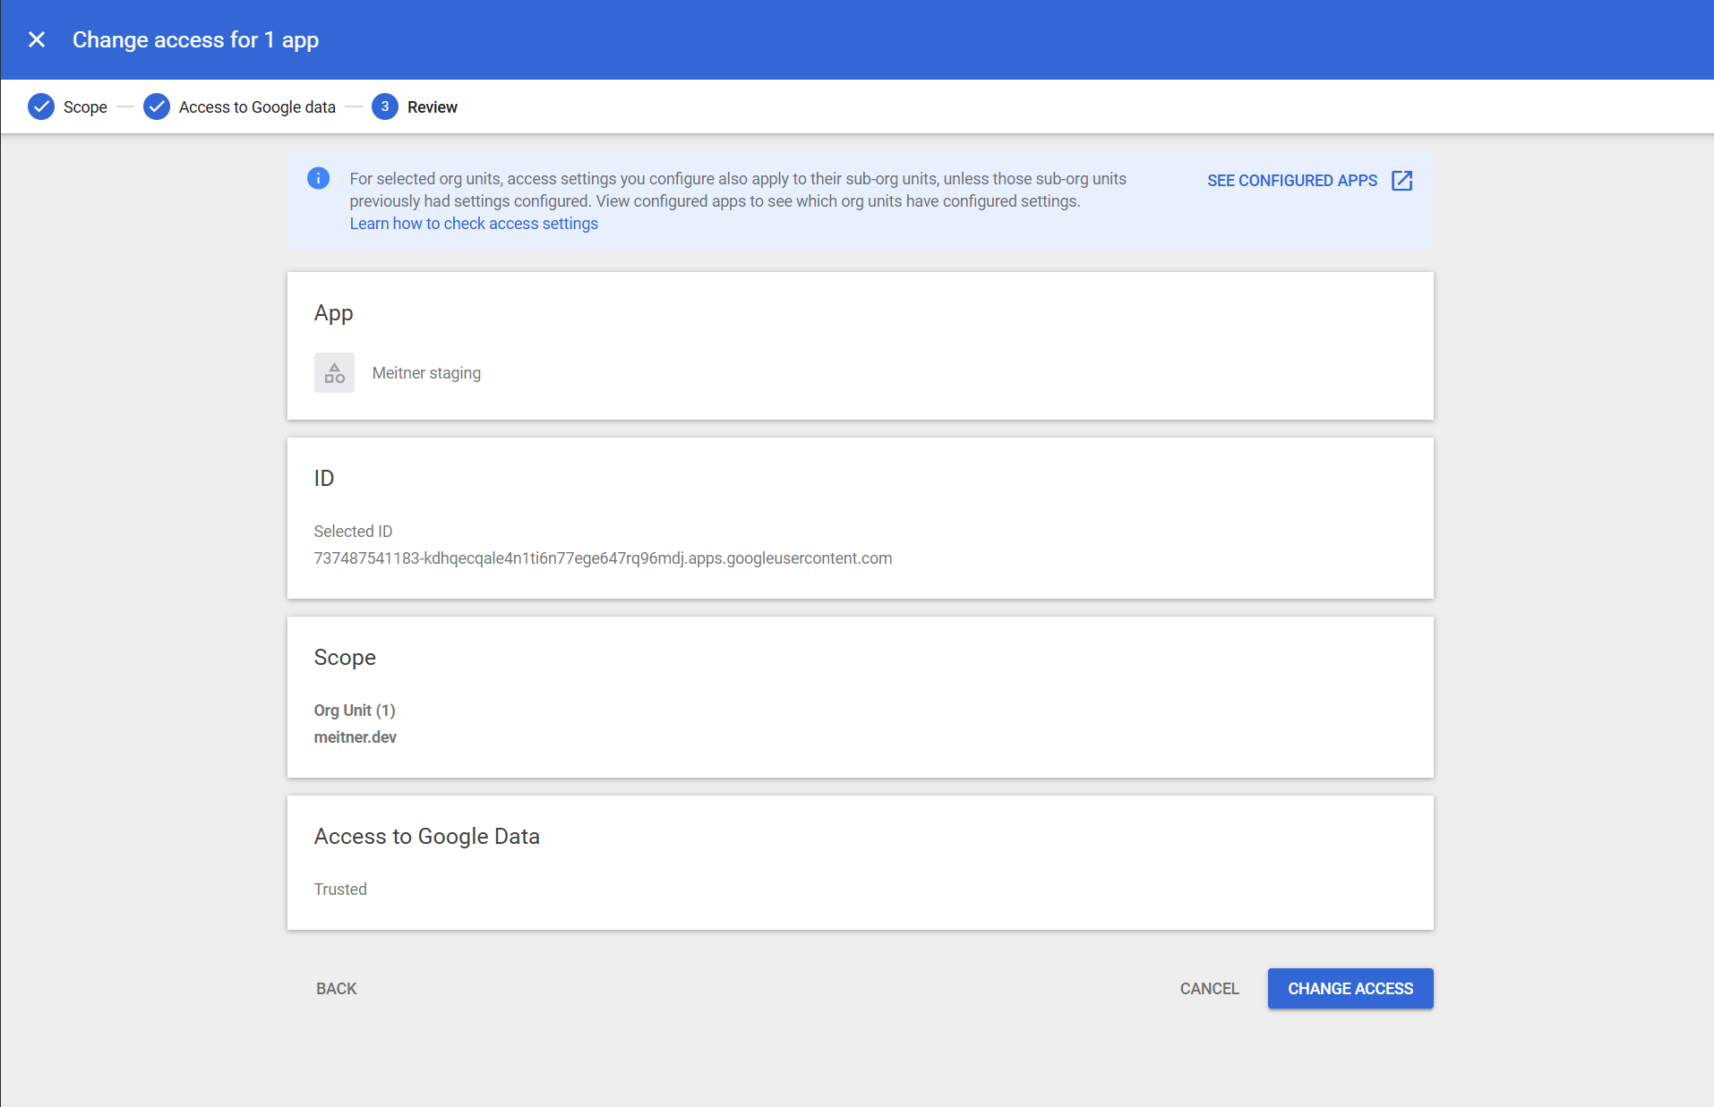This screenshot has width=1714, height=1107.
Task: Click the Trusted access value
Action: 340,890
